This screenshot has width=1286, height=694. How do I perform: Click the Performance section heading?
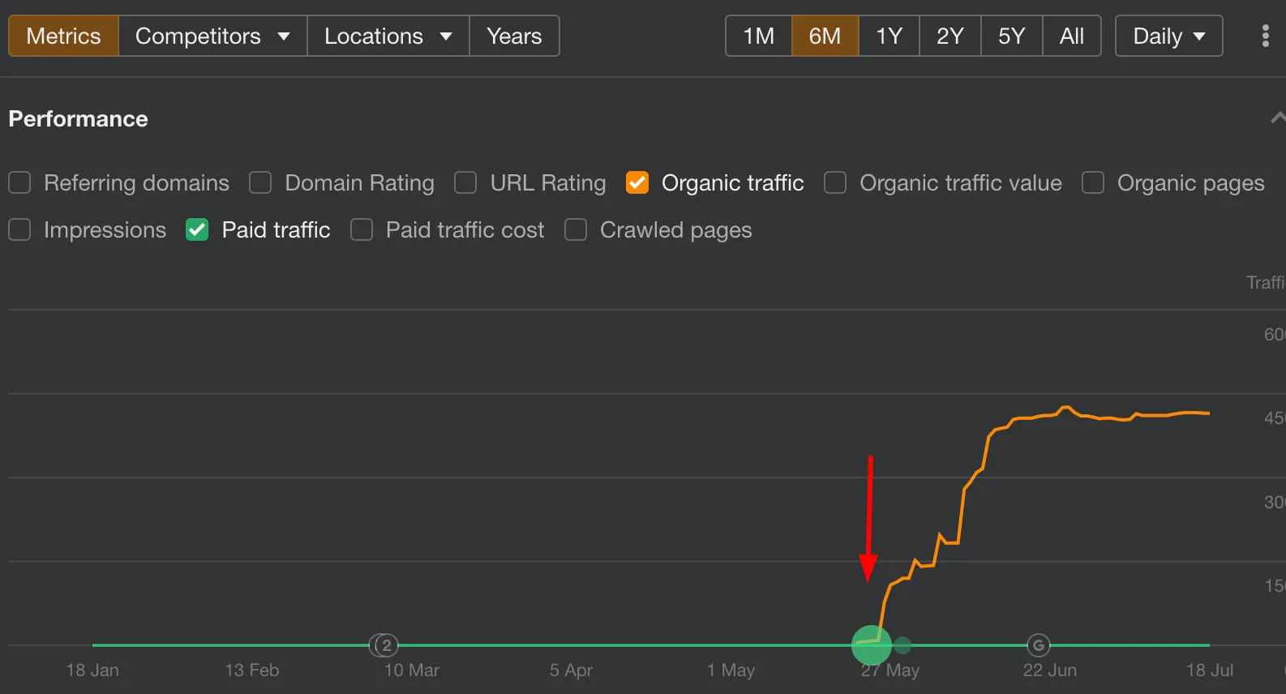click(78, 119)
